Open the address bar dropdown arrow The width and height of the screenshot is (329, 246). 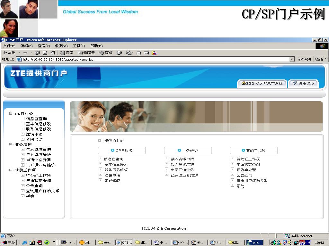pos(292,59)
